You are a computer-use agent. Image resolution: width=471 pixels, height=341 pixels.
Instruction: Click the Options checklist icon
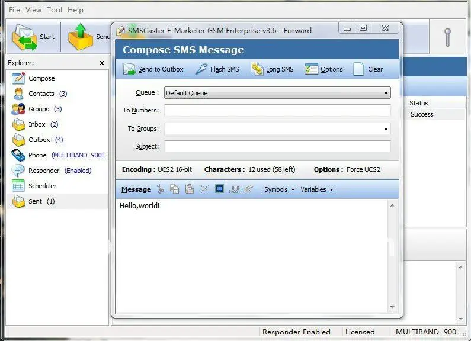(311, 69)
